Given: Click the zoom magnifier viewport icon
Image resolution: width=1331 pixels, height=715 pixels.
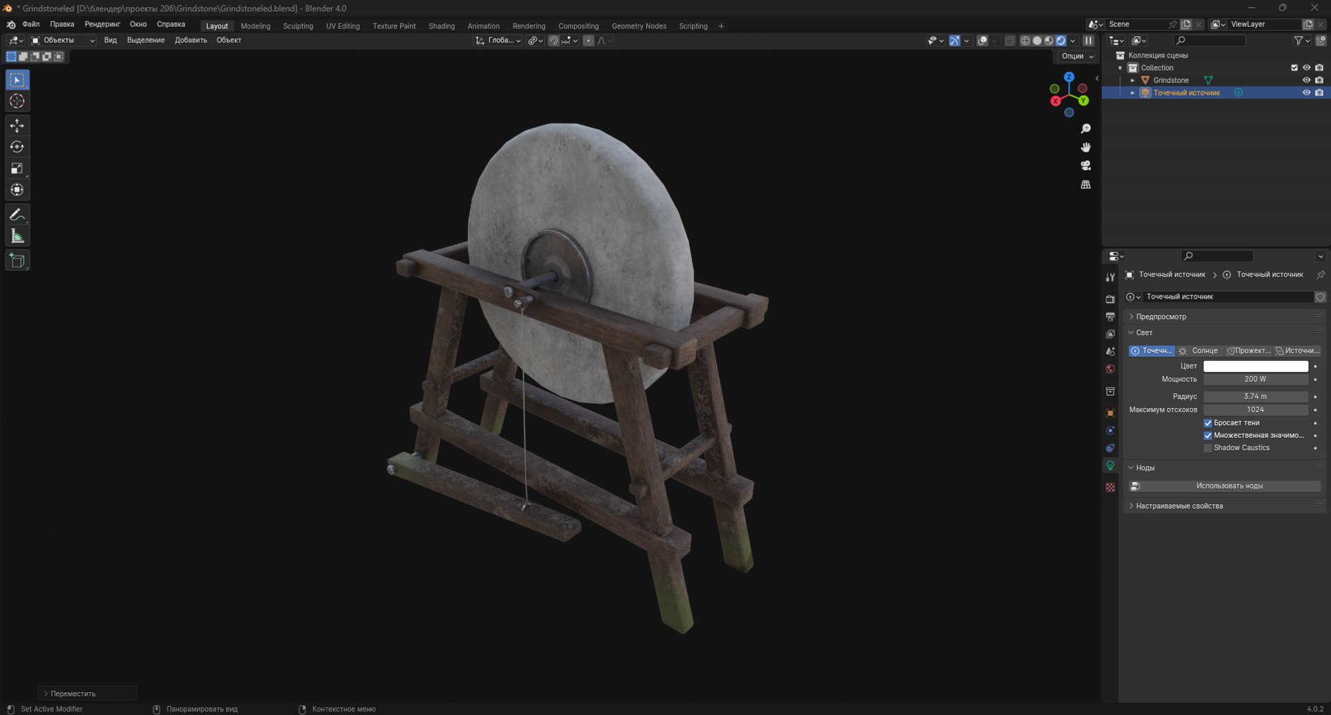Looking at the screenshot, I should click(1086, 129).
